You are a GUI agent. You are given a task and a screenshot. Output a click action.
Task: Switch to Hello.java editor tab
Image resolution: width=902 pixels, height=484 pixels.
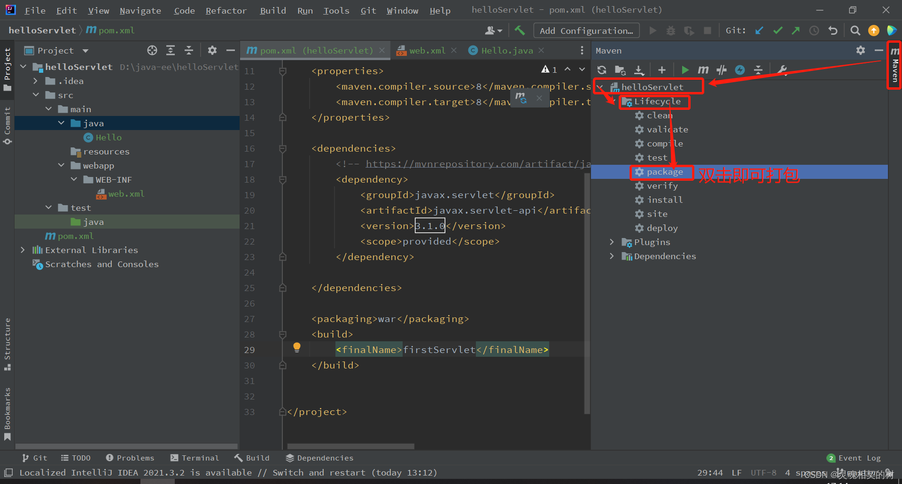[506, 50]
